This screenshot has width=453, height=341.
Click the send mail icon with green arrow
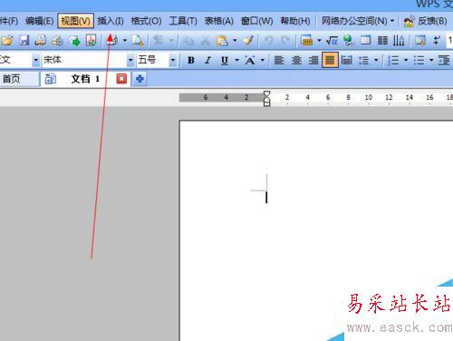[x=74, y=40]
